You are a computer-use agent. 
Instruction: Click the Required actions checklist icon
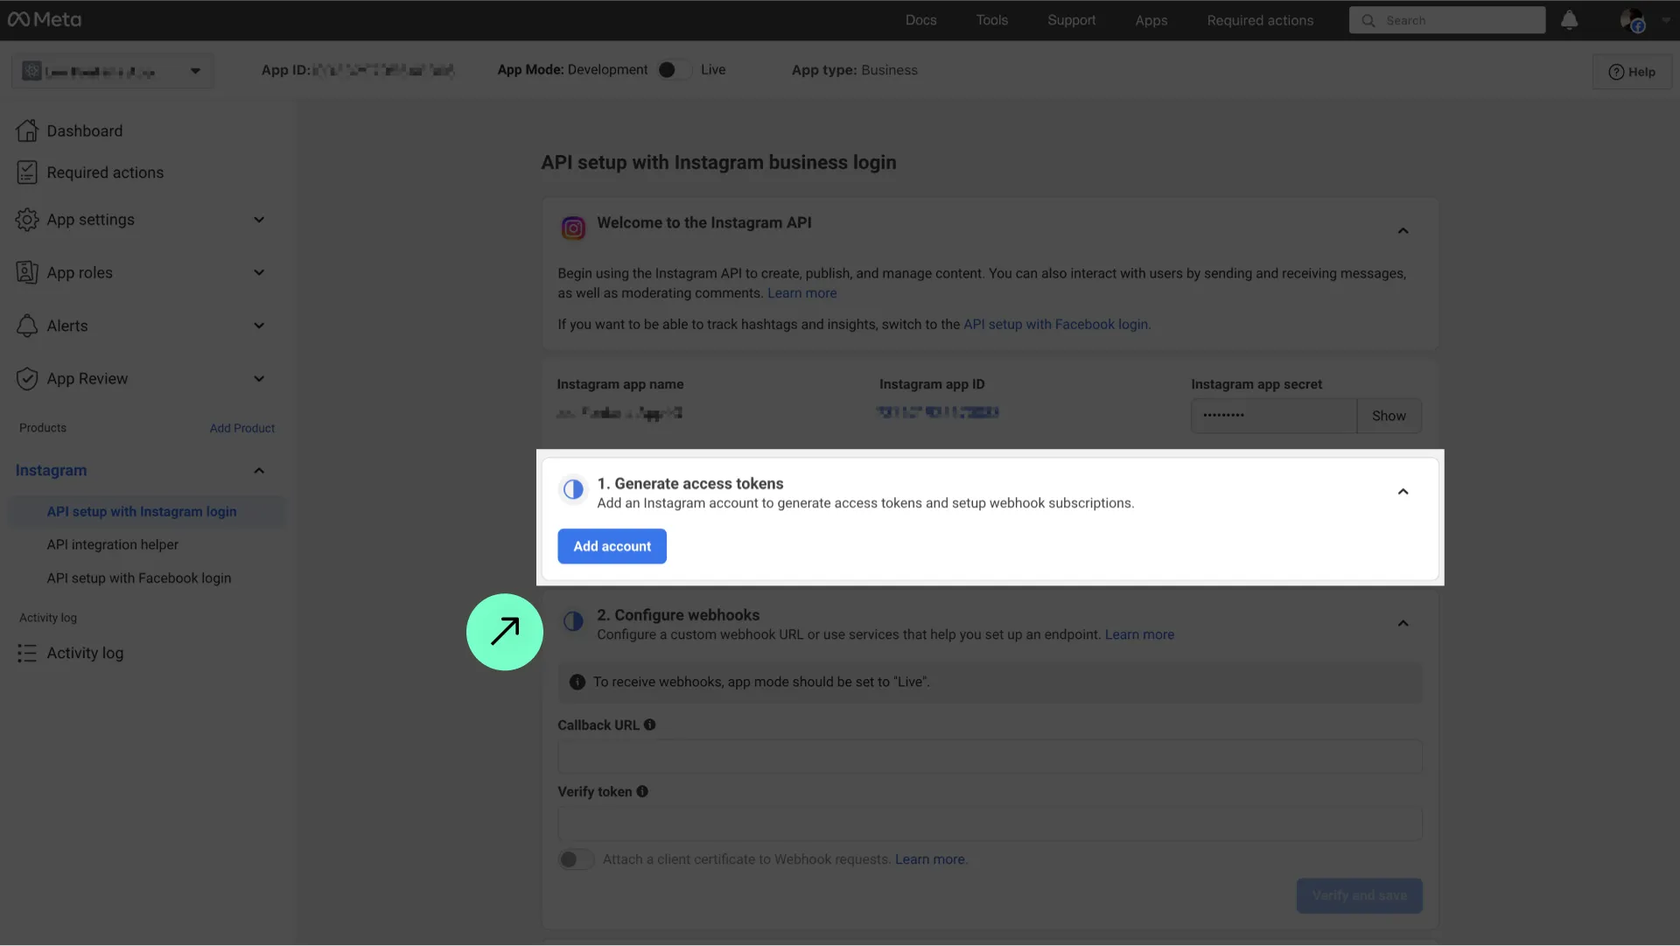[27, 172]
